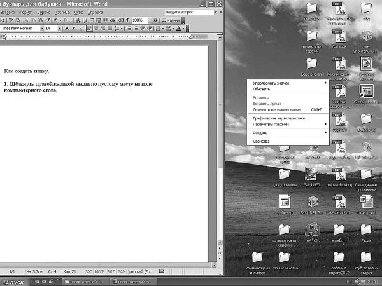Open the Формат menu in Word
Image resolution: width=382 pixels, height=286 pixels.
tap(26, 12)
